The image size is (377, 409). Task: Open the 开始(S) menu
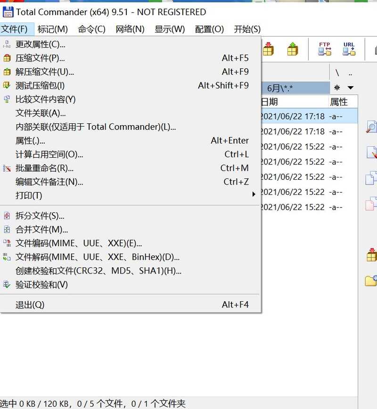(247, 29)
